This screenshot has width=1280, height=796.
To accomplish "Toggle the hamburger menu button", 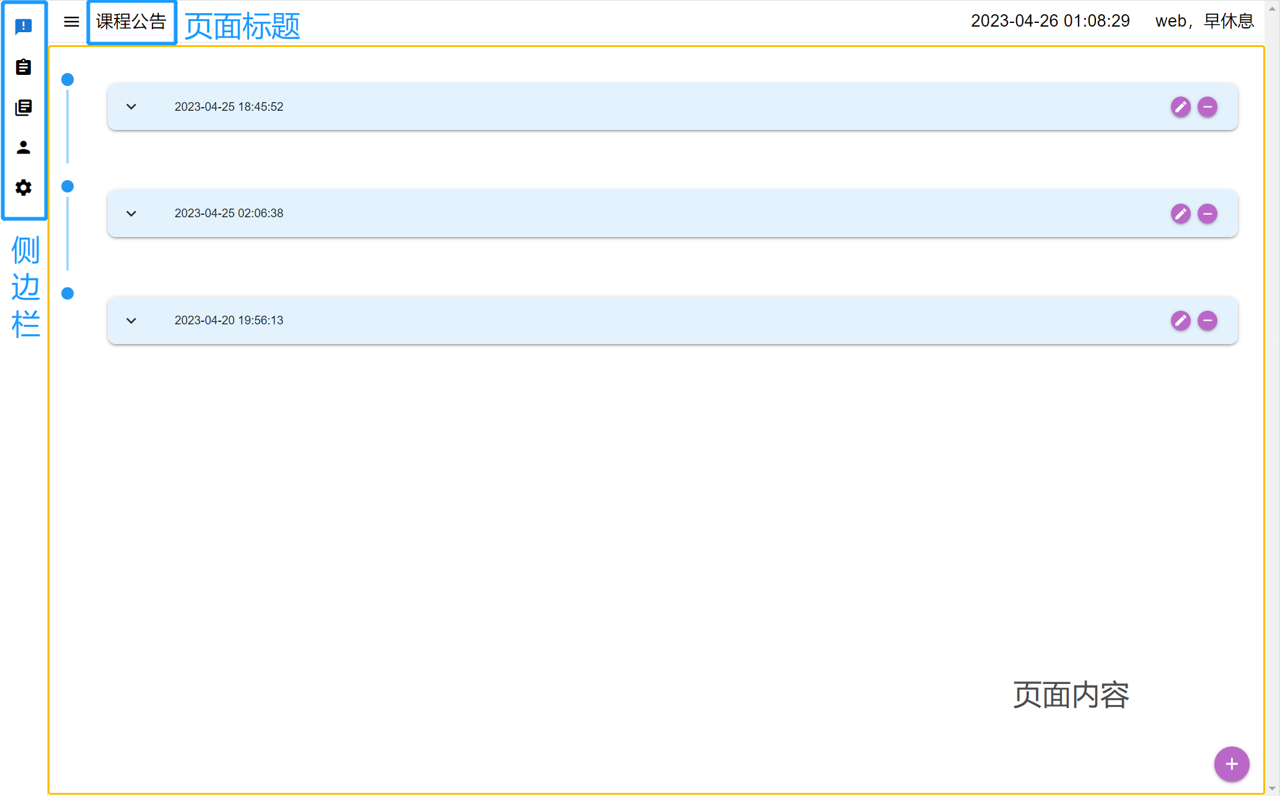I will click(x=71, y=22).
